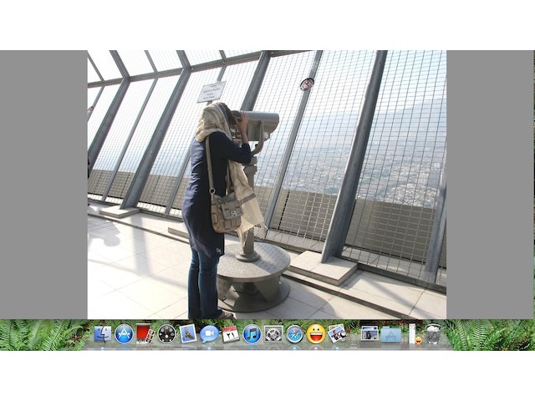Image resolution: width=535 pixels, height=401 pixels.
Task: Click the binocular viewer in the photo
Action: (257, 125)
